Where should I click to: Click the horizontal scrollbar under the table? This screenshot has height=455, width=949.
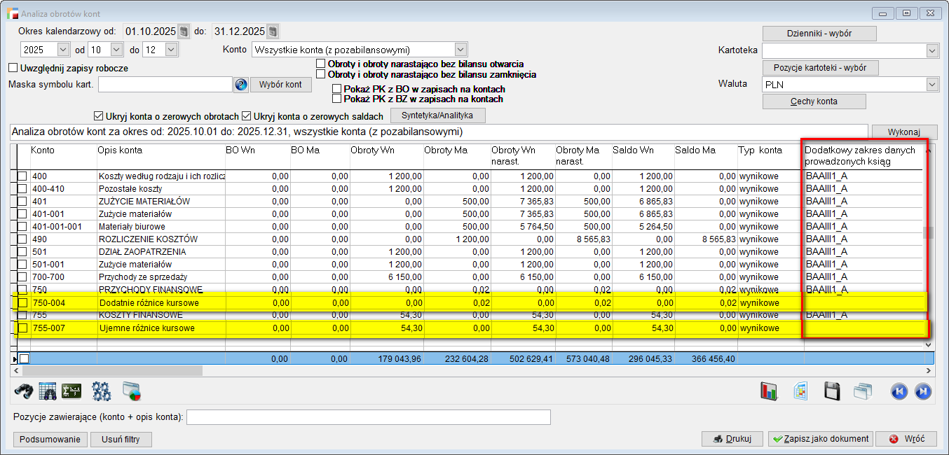point(112,370)
